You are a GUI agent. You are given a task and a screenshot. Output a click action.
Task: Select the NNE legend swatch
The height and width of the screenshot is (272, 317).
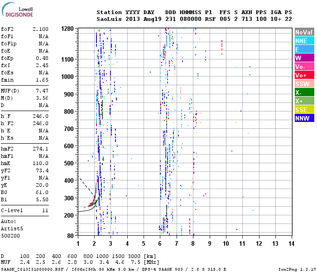point(304,41)
